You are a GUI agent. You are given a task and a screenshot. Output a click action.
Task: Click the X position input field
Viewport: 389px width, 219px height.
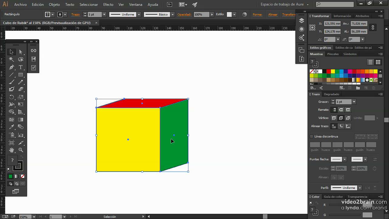[332, 23]
